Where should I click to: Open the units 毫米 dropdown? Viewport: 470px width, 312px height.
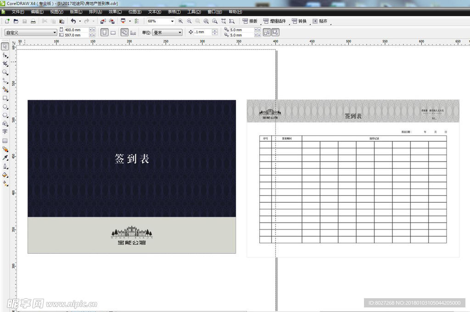(x=179, y=33)
